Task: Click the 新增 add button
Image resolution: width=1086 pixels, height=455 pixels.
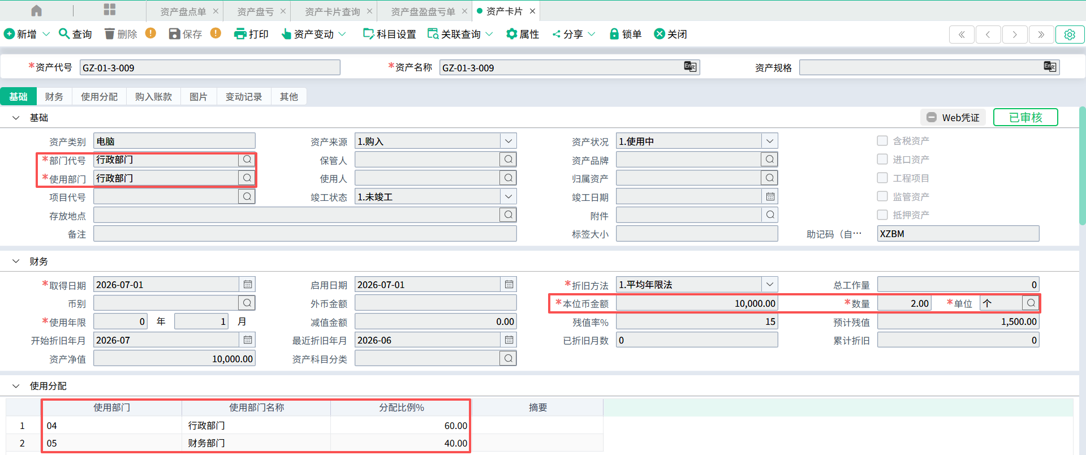Action: (x=20, y=34)
